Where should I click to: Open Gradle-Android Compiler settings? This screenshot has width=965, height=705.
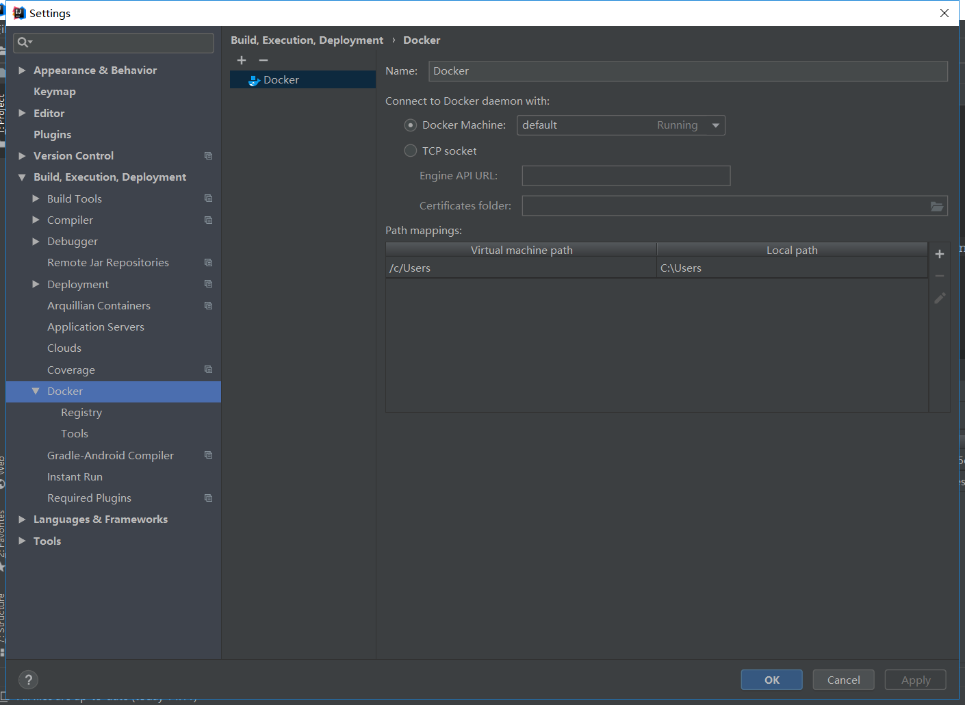(x=110, y=456)
